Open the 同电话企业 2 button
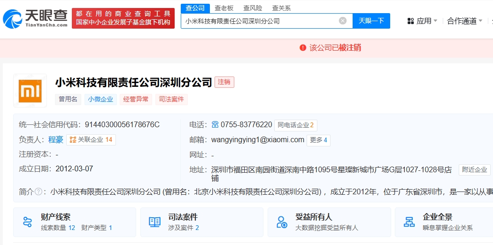The image size is (493, 245). 295,125
